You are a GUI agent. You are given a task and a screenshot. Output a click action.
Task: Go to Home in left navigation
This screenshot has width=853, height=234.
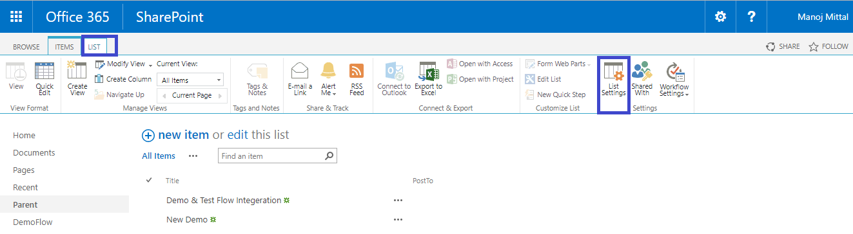click(25, 136)
